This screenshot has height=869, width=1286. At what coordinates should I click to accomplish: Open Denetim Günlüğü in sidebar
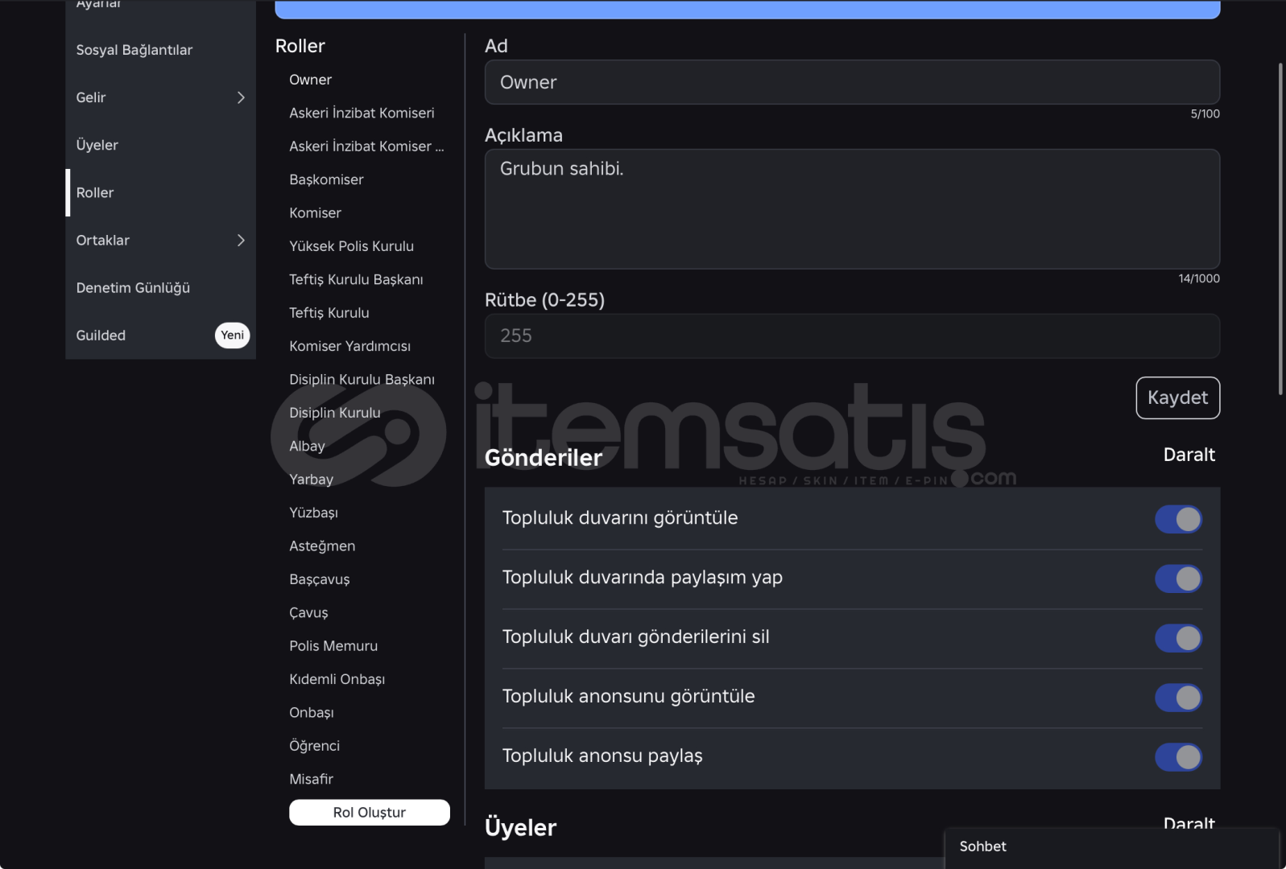pyautogui.click(x=160, y=287)
